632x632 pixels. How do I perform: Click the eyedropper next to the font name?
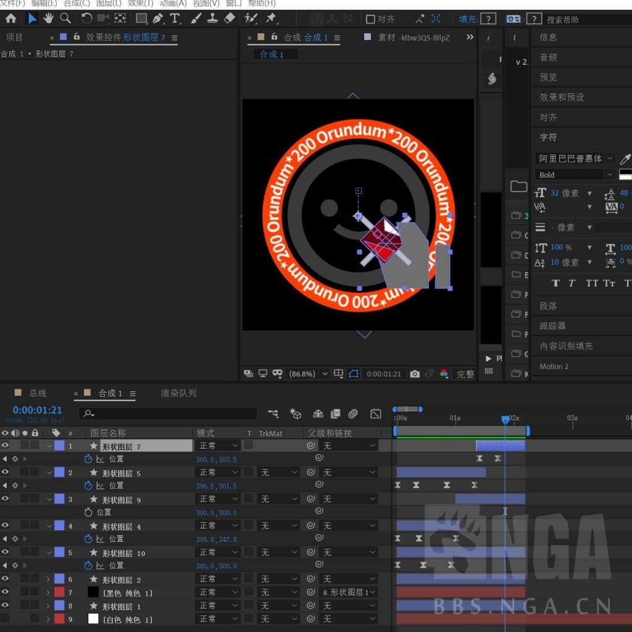[625, 159]
